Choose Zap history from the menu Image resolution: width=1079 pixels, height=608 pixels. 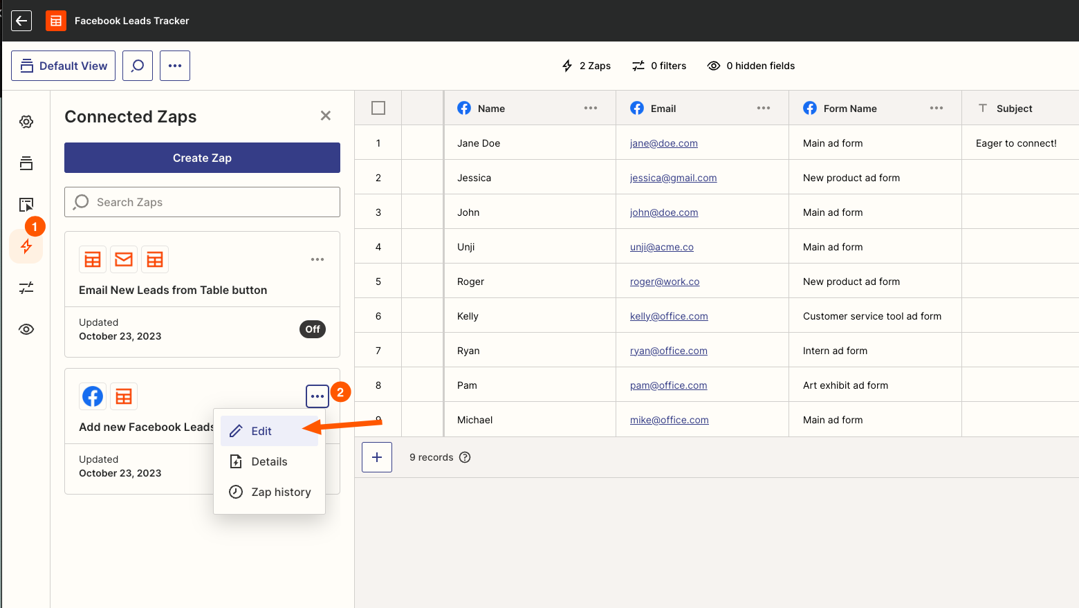point(269,492)
